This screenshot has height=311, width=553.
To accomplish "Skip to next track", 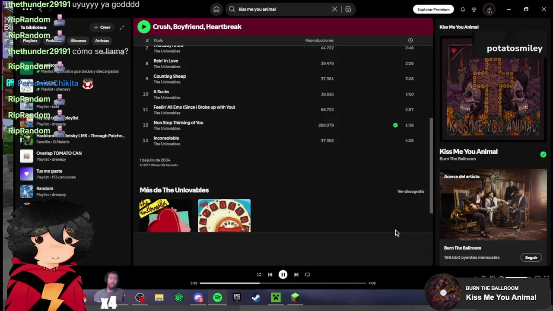I will (x=296, y=275).
